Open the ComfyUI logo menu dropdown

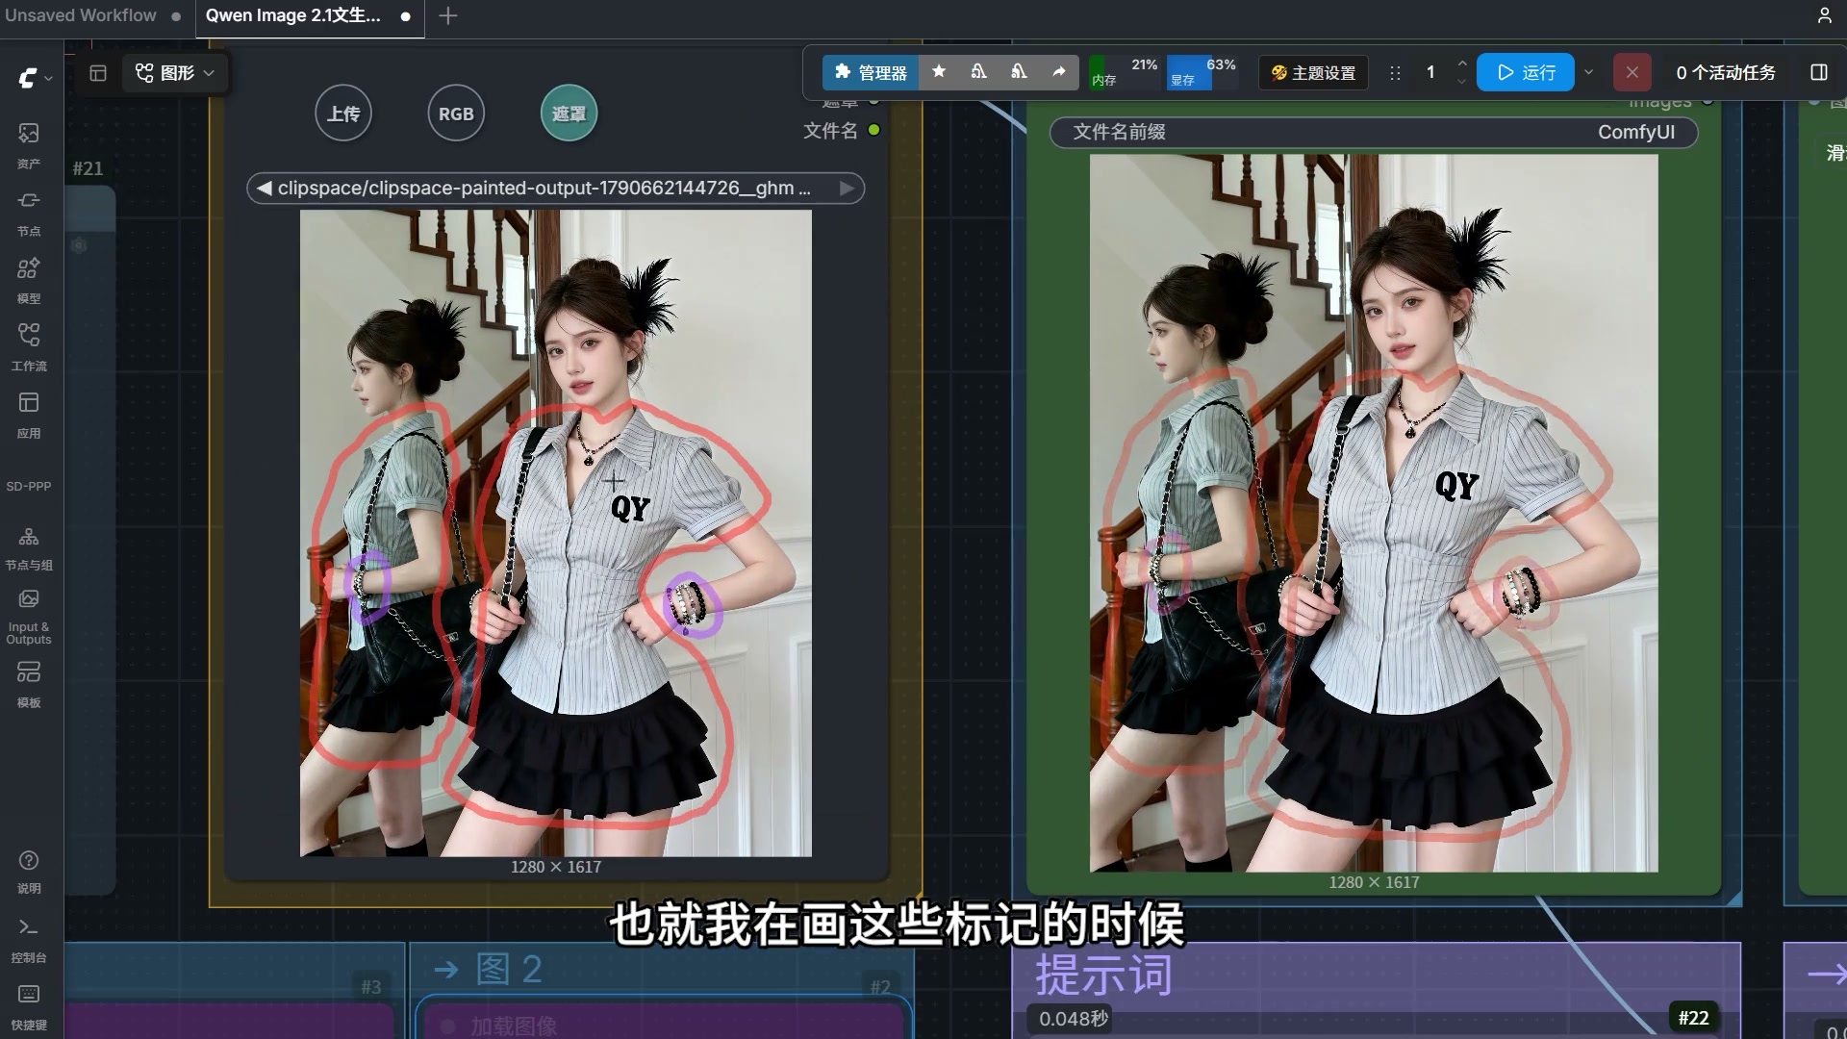click(35, 78)
